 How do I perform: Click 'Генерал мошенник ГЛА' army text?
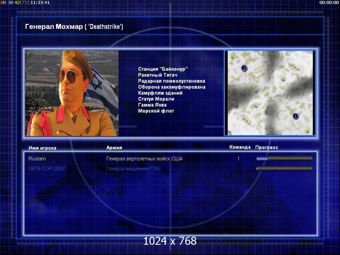point(133,168)
